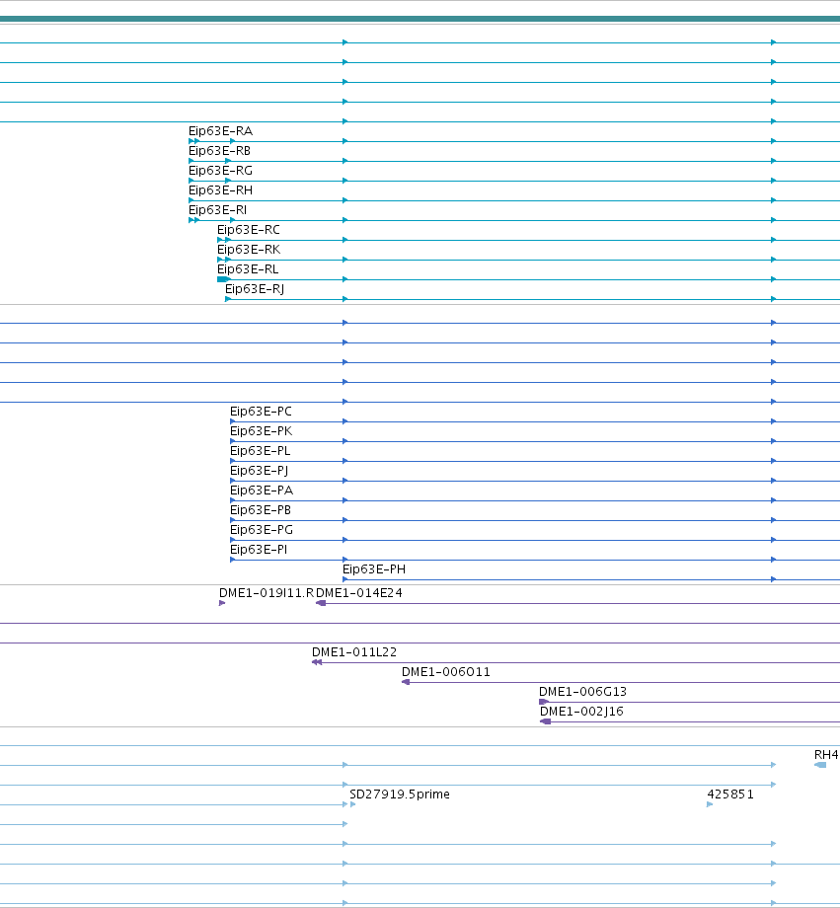Click the Eip63E-PI protein label
This screenshot has width=840, height=908.
point(259,550)
